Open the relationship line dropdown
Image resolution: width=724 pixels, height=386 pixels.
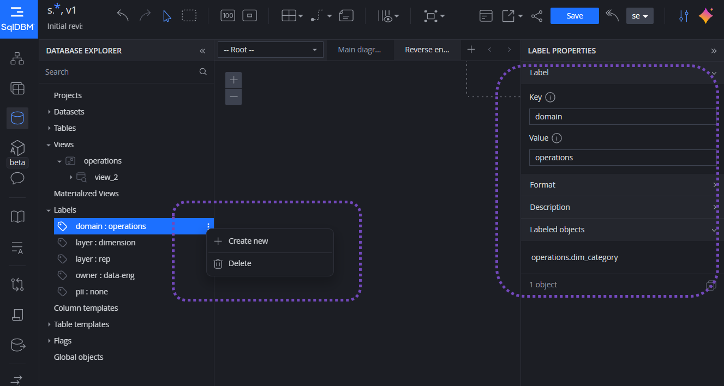point(321,16)
